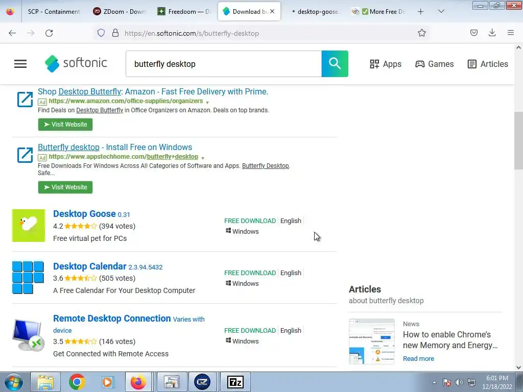Click the Remote Desktop Connection app icon

[29, 335]
